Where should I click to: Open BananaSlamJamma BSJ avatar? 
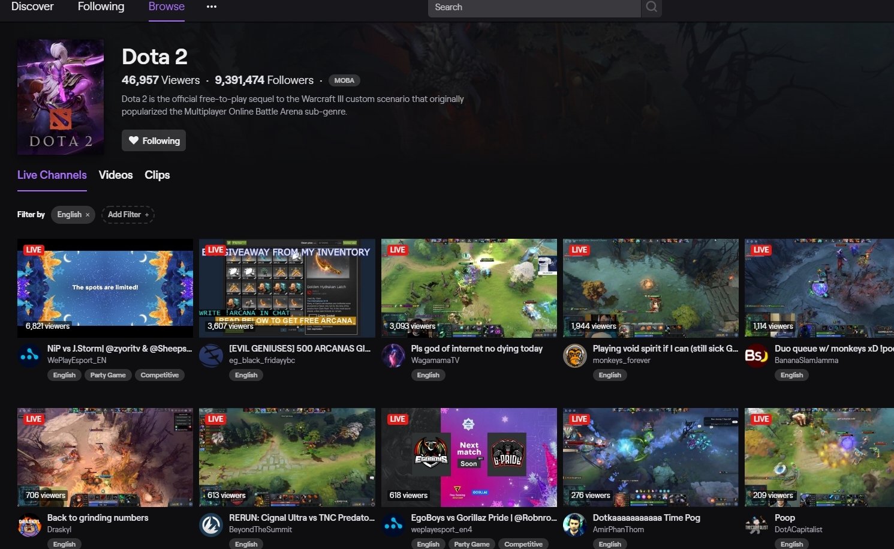(x=757, y=356)
